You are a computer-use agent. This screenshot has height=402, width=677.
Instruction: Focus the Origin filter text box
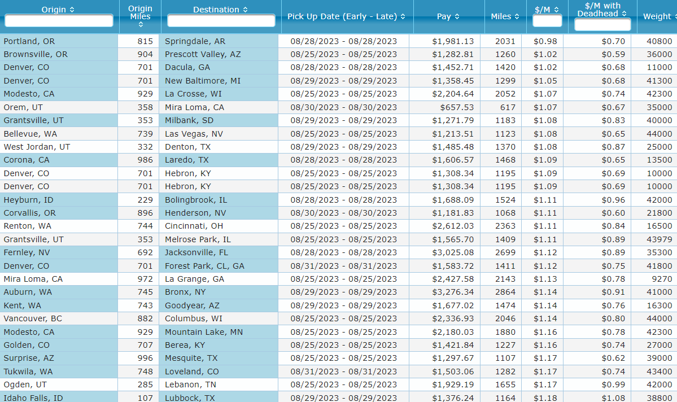coord(59,21)
